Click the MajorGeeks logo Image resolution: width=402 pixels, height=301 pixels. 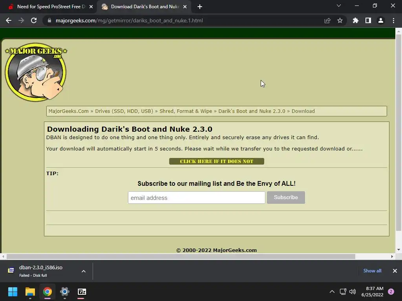coord(36,72)
